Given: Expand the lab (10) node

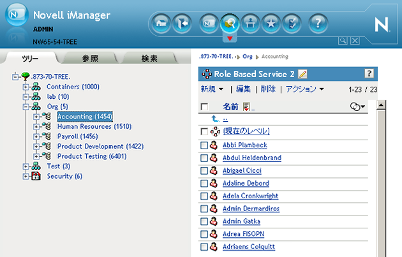Looking at the screenshot, I should tap(26, 97).
